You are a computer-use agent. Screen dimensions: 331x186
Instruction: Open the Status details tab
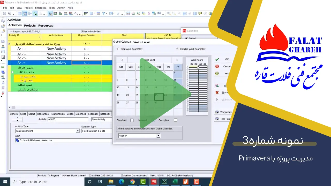tap(32, 114)
